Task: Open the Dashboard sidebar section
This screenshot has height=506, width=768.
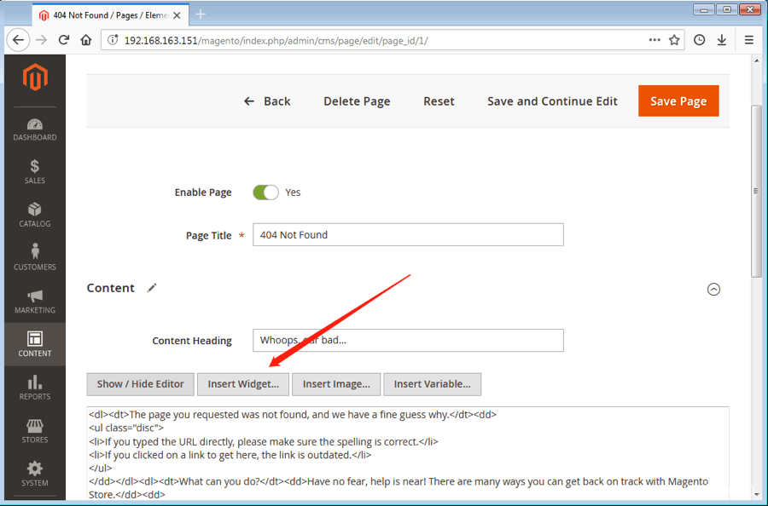Action: [x=35, y=129]
